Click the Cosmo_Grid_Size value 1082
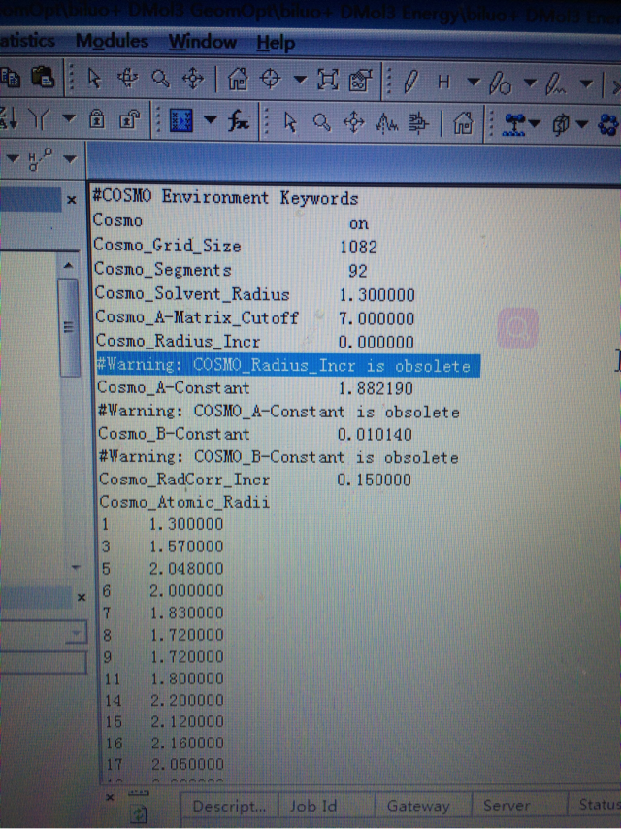Screen dimensions: 622x829 [x=358, y=247]
